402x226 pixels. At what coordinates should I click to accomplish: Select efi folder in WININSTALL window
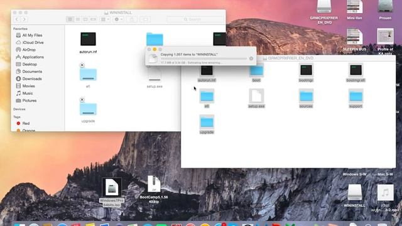88,75
